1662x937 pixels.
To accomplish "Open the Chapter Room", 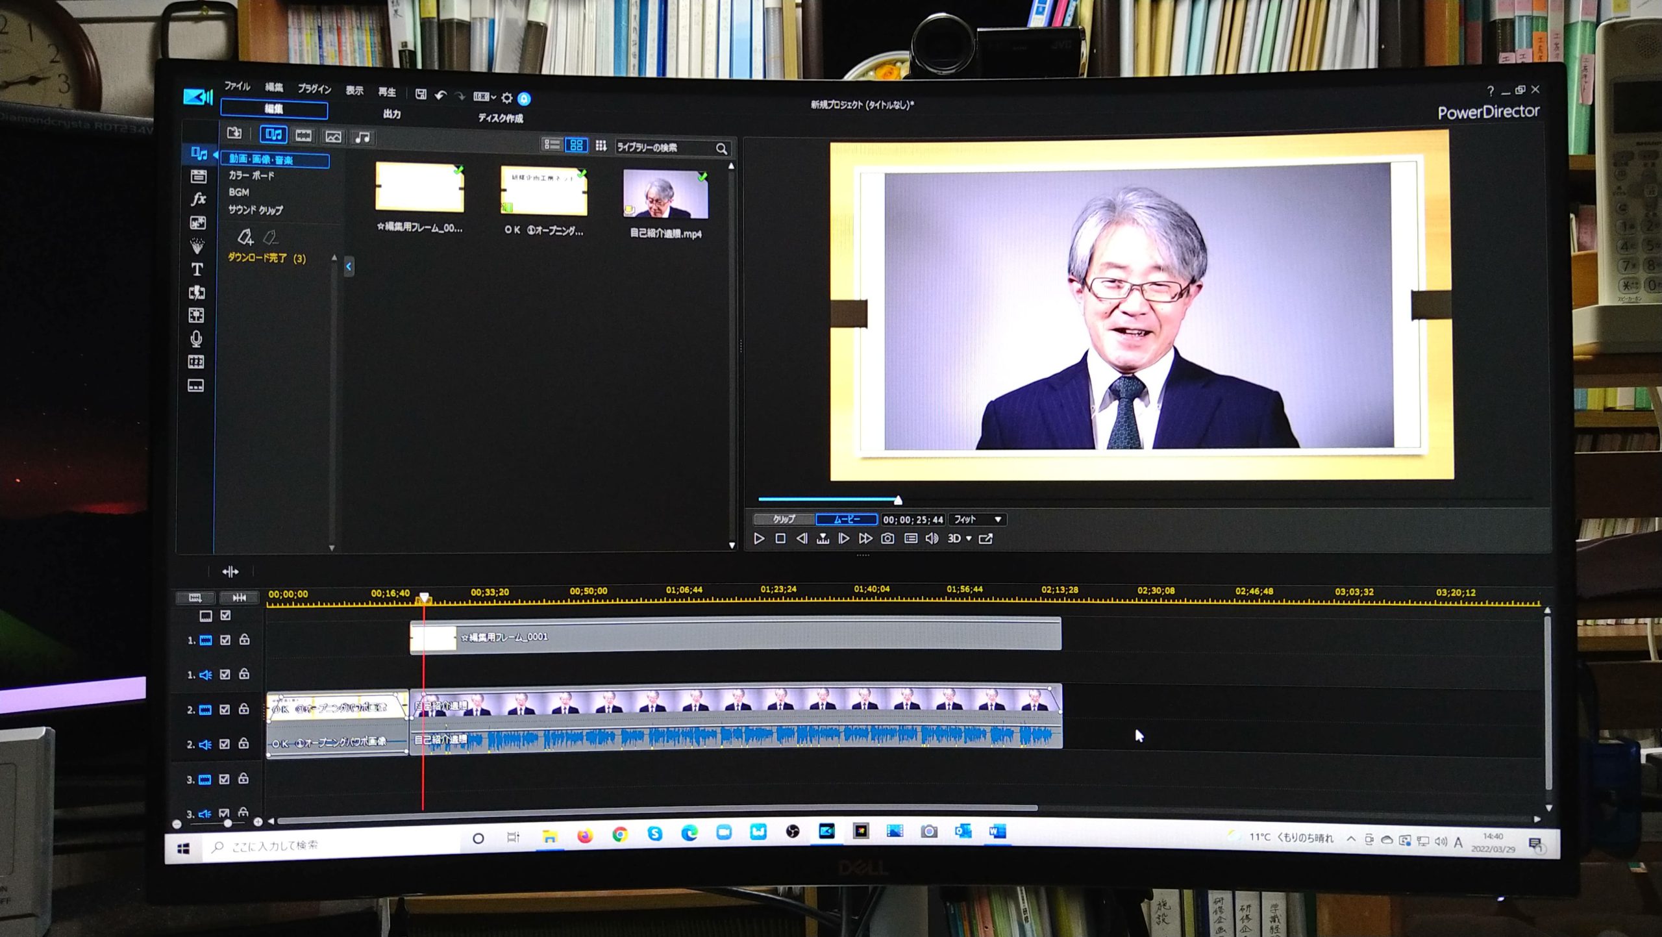I will point(195,362).
